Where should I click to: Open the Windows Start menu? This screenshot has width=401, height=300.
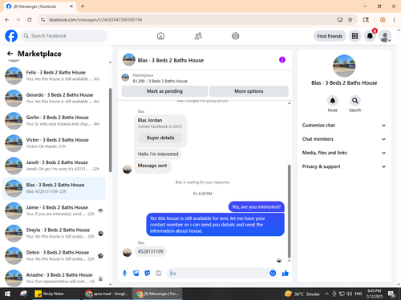(7, 294)
